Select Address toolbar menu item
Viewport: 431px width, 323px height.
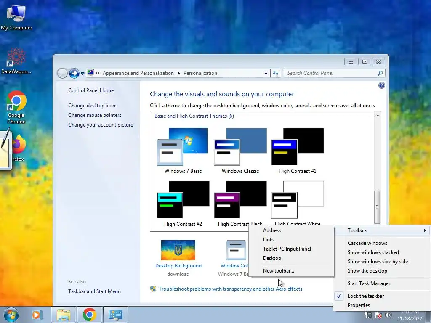291,230
